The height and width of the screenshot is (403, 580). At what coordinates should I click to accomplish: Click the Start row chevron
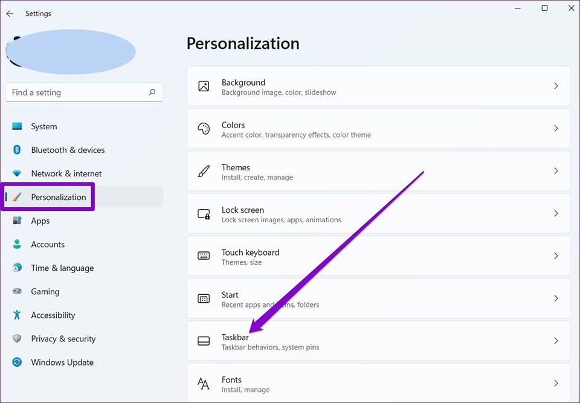coord(556,298)
